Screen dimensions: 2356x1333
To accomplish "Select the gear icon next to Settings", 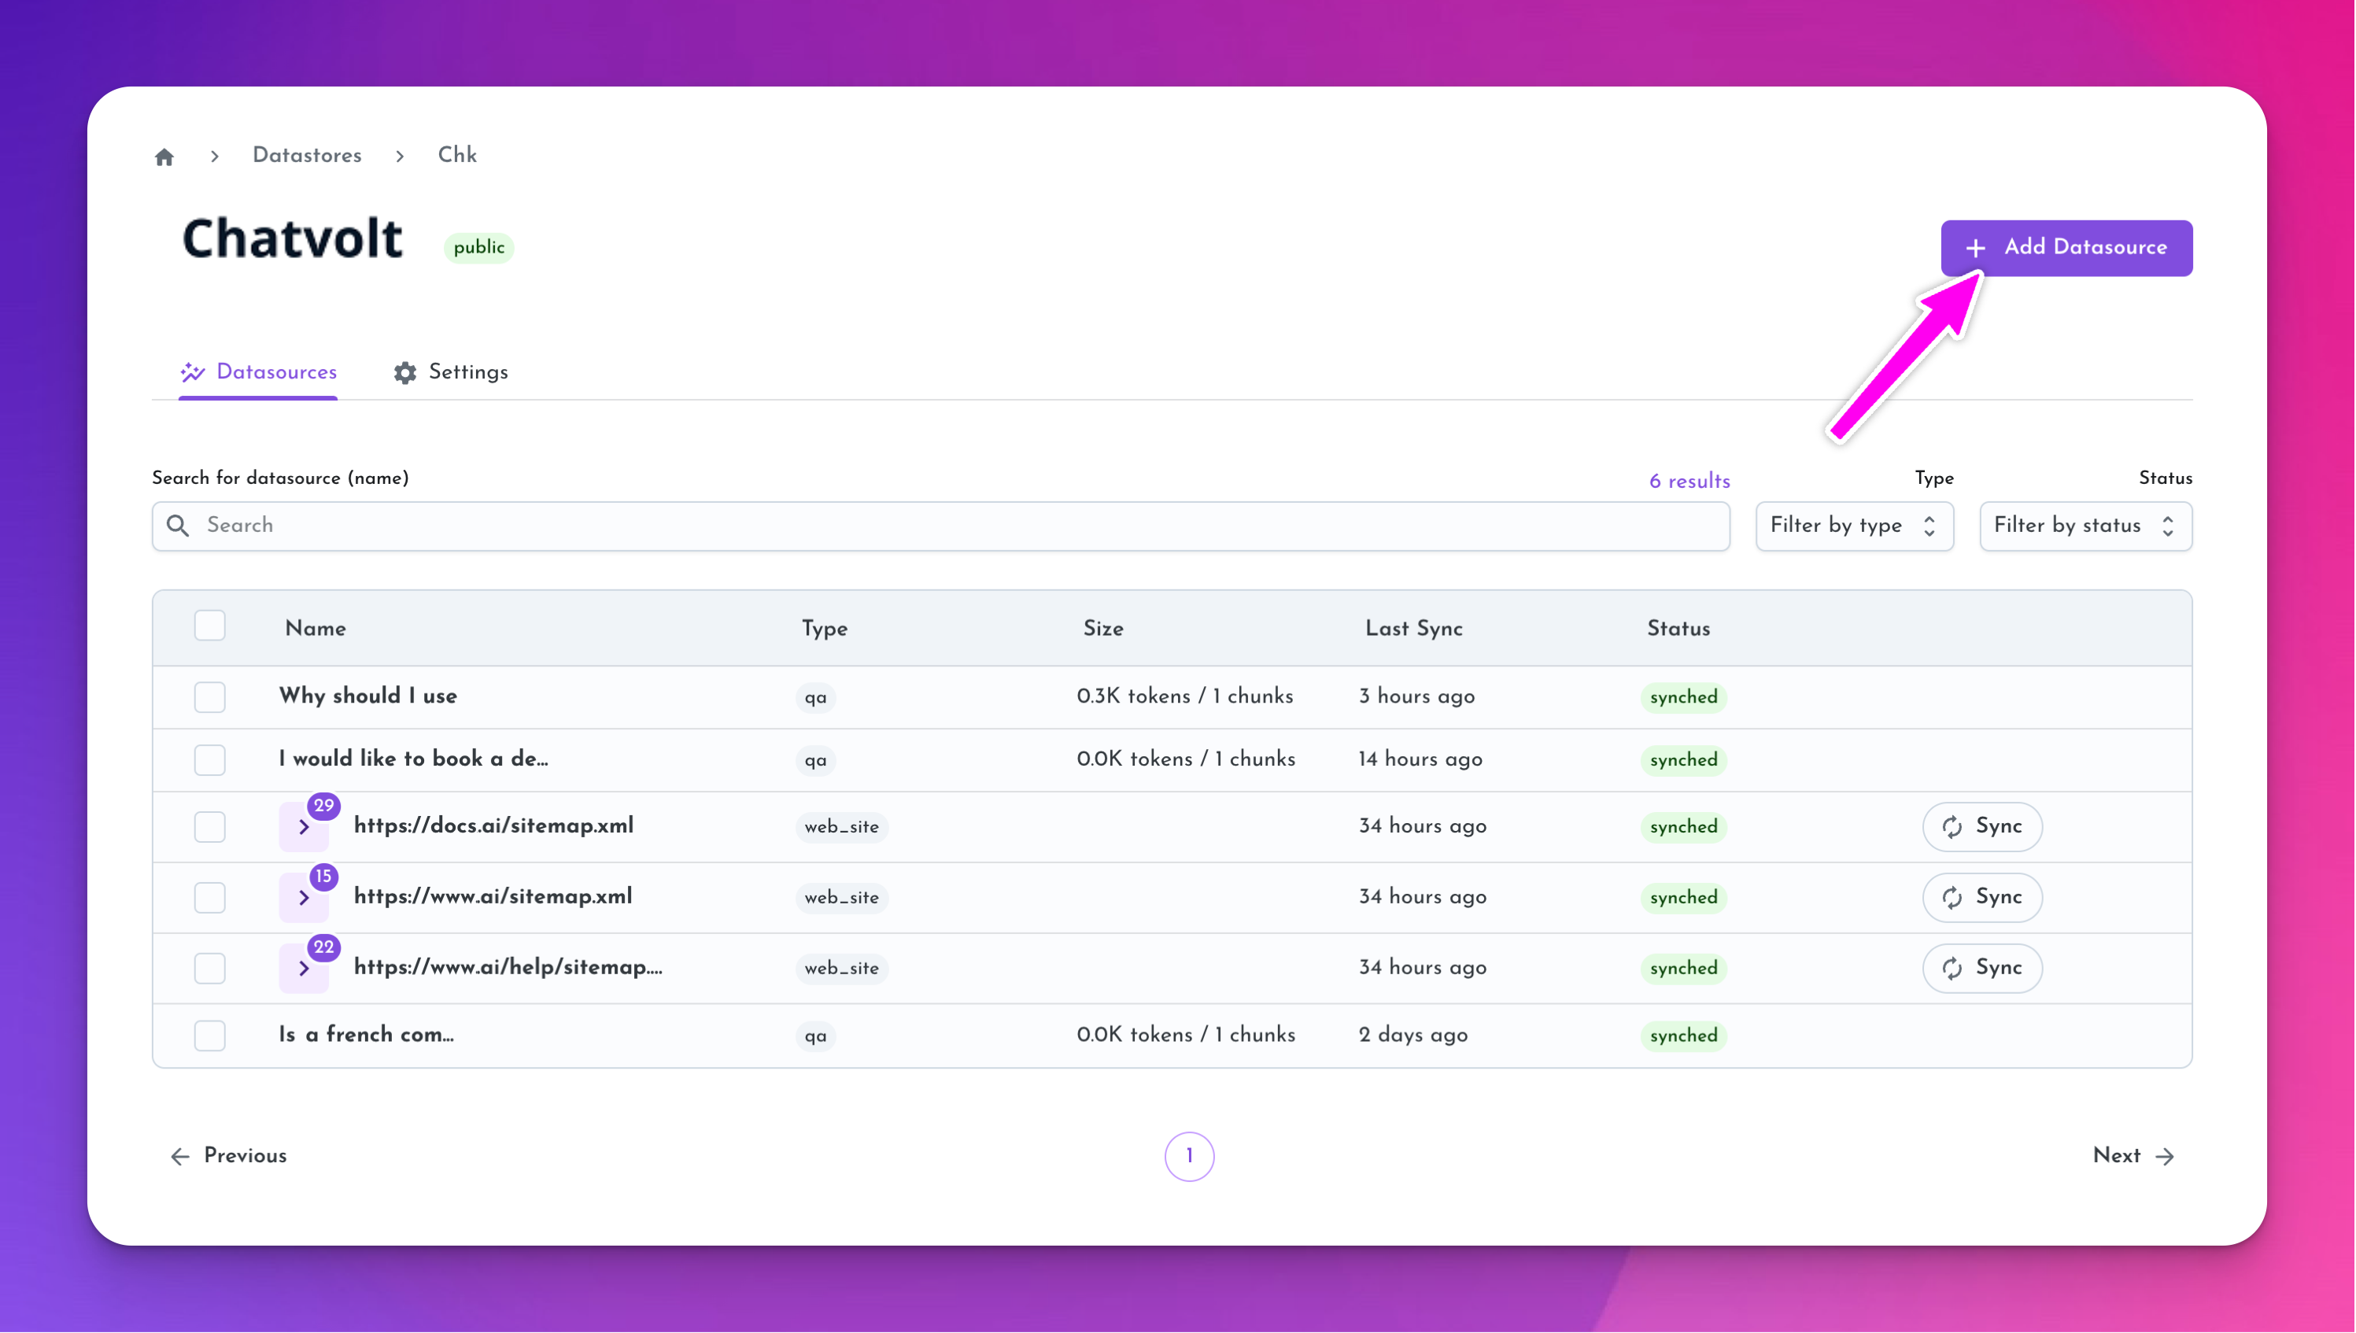I will pyautogui.click(x=404, y=371).
